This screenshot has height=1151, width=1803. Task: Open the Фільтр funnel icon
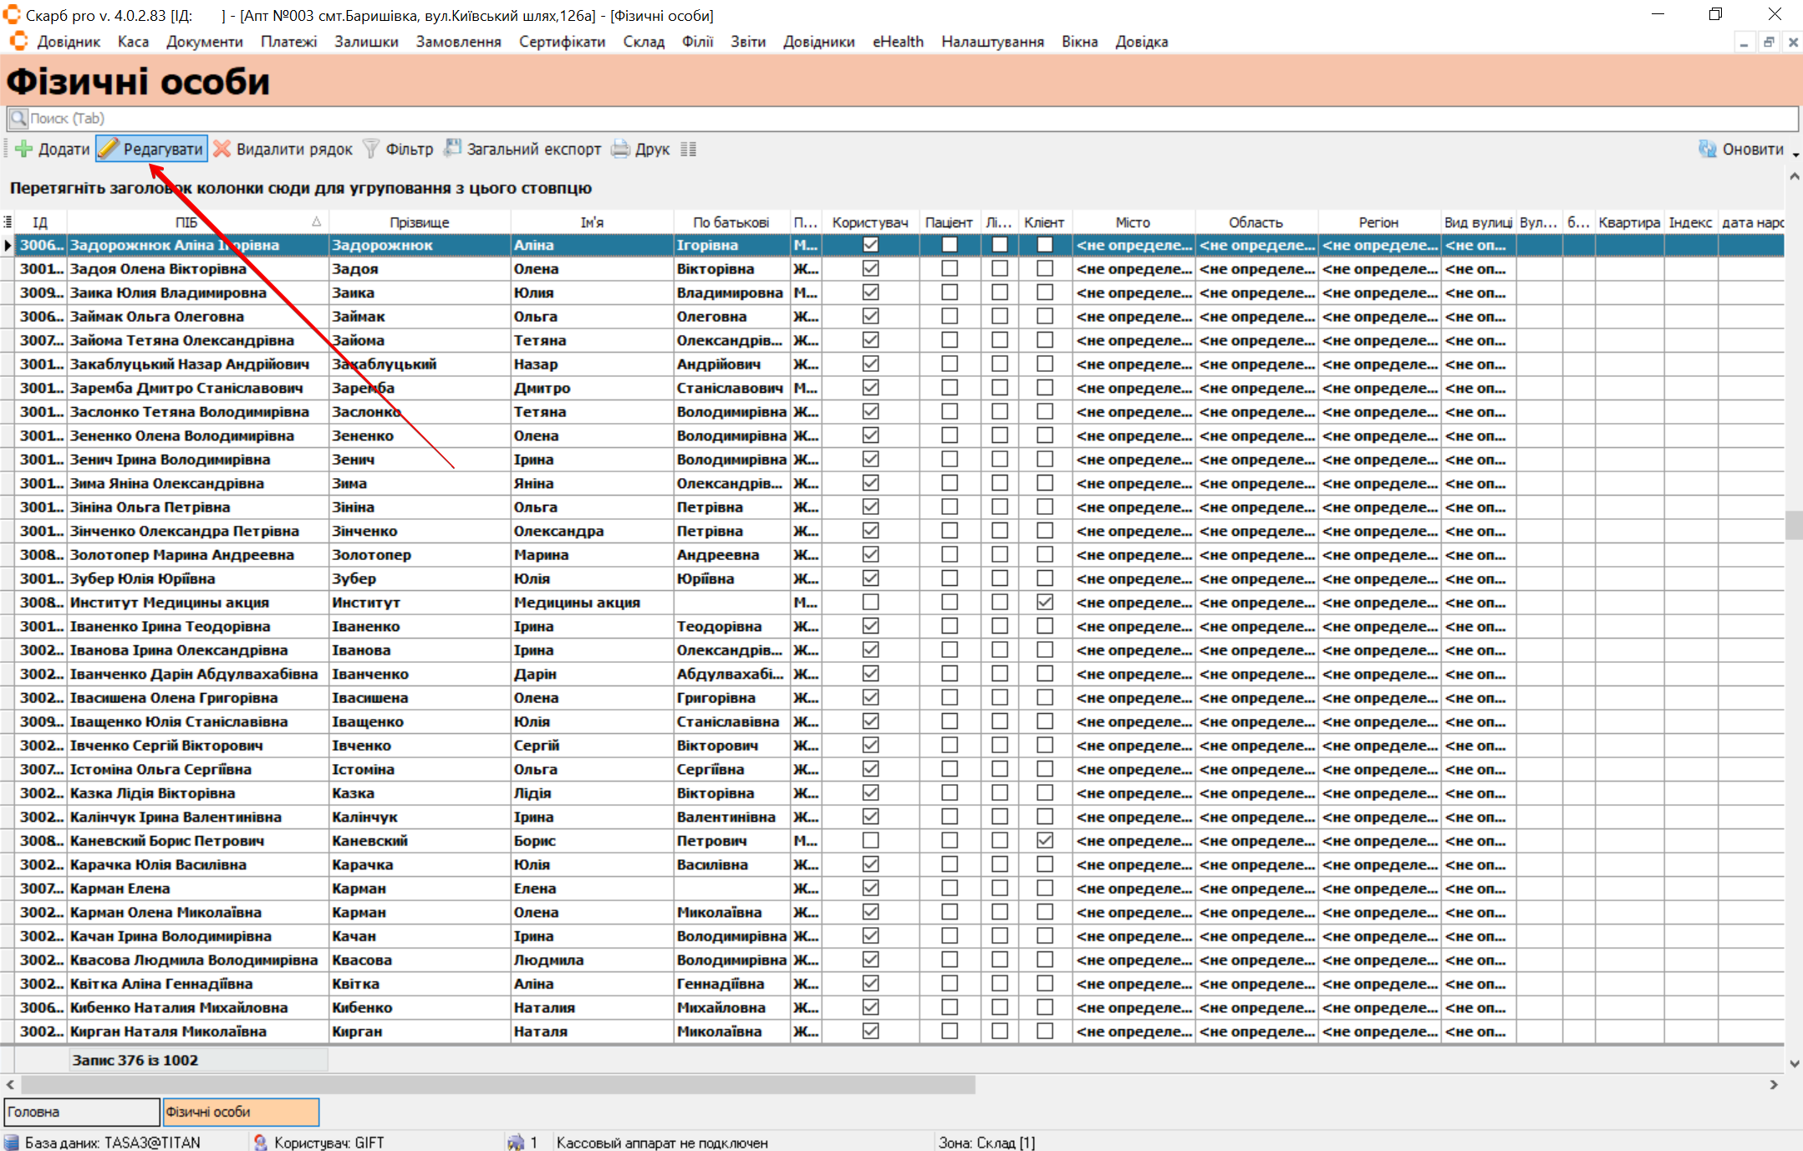click(371, 149)
